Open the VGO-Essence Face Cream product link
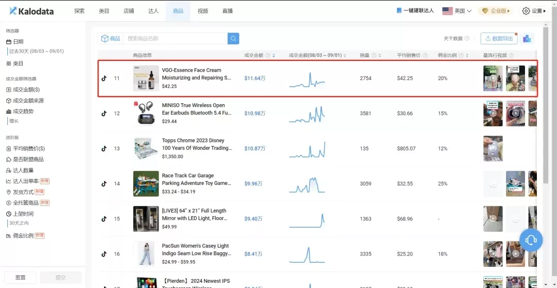557x288 pixels. click(197, 74)
